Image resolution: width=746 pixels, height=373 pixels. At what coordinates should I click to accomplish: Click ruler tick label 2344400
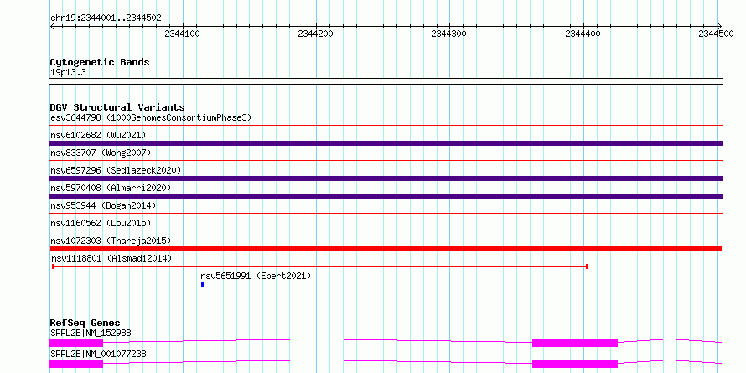pyautogui.click(x=583, y=34)
